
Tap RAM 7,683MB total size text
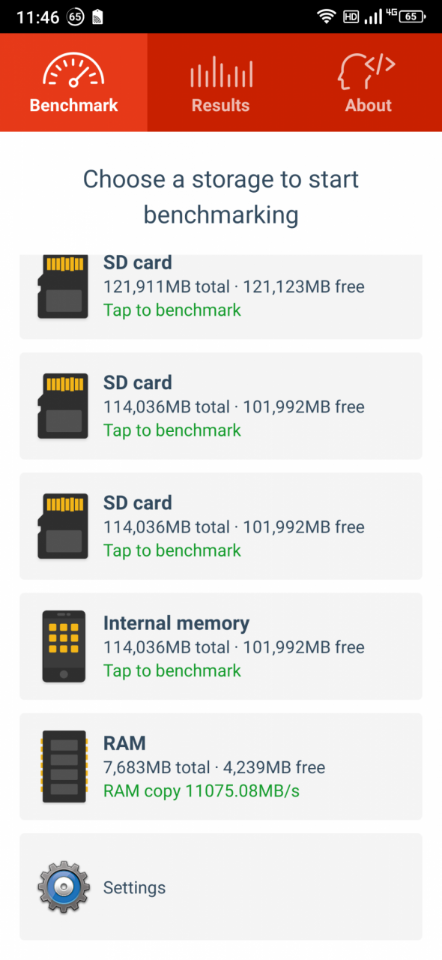[157, 767]
